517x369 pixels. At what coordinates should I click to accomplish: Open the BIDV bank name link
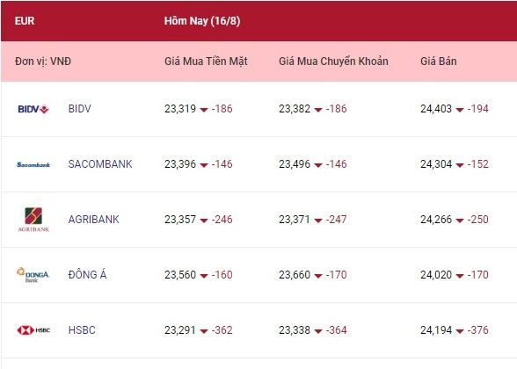point(79,109)
